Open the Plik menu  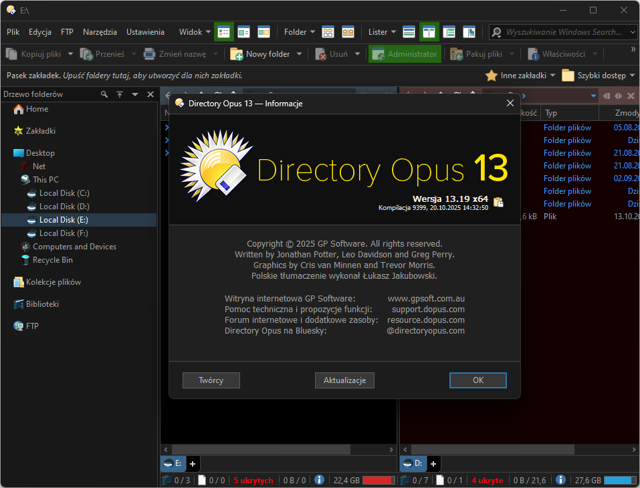pyautogui.click(x=13, y=32)
